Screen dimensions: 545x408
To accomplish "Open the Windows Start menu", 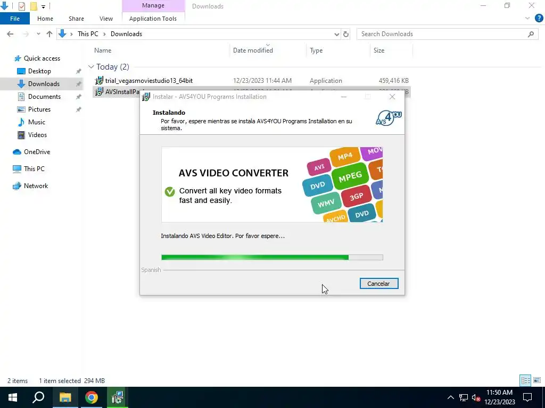I will pyautogui.click(x=13, y=397).
